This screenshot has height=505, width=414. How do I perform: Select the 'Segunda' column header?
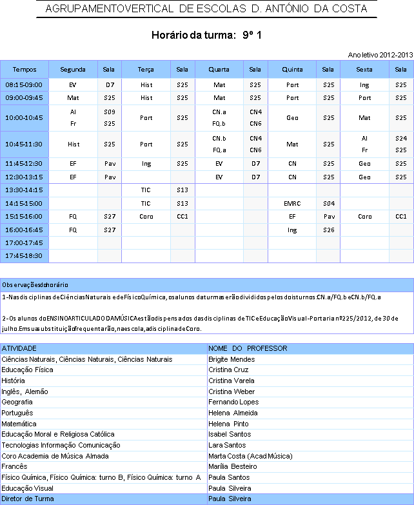(x=73, y=69)
